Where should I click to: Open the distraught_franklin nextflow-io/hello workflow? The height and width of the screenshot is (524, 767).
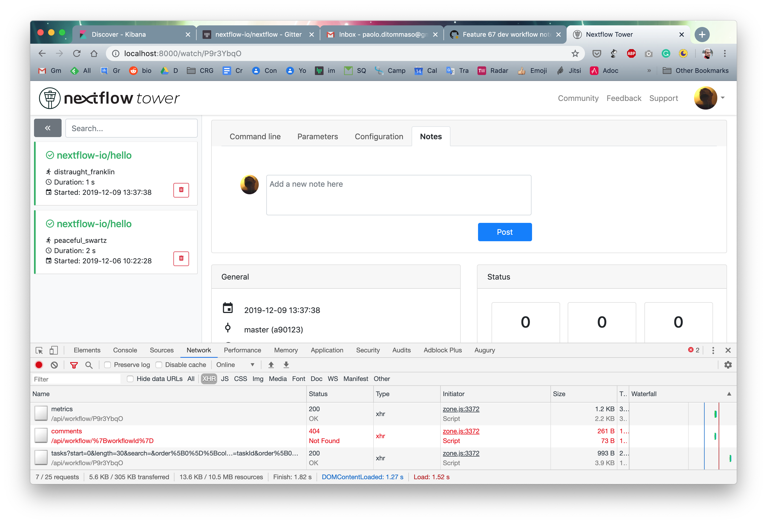[x=94, y=155]
